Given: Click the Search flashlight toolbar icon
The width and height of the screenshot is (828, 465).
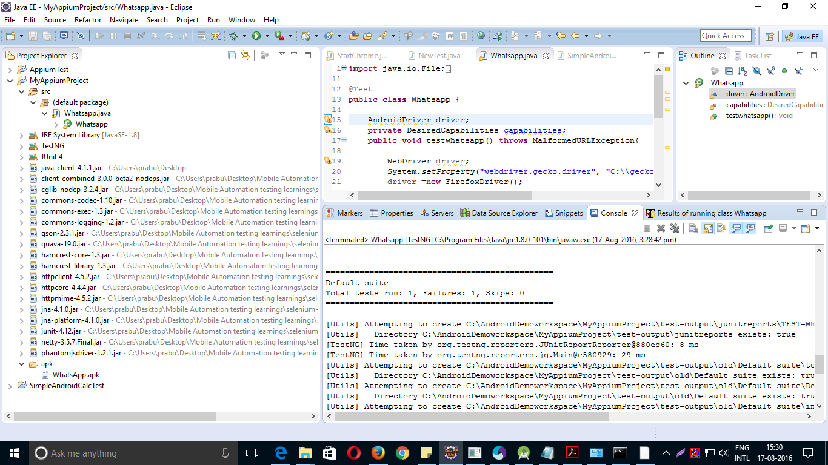Looking at the screenshot, I should [x=382, y=36].
